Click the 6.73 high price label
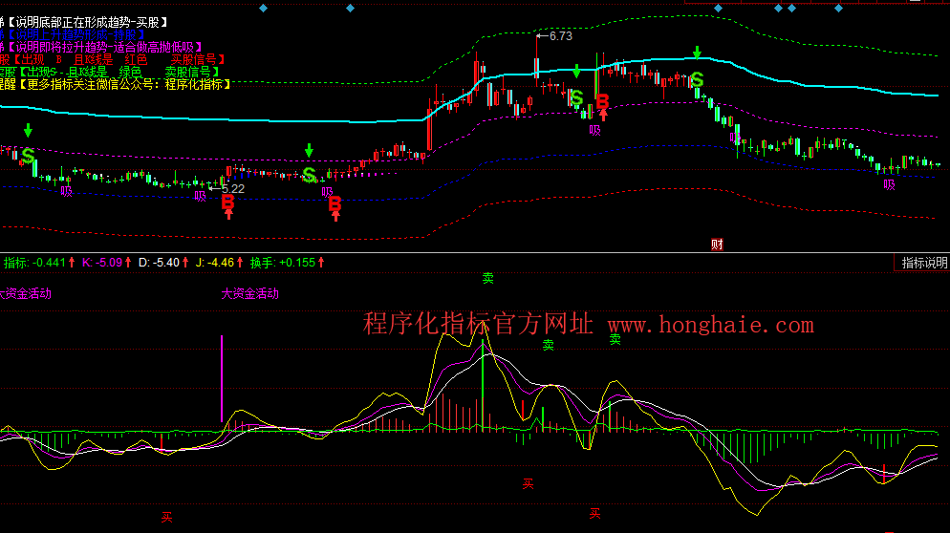 pyautogui.click(x=559, y=36)
